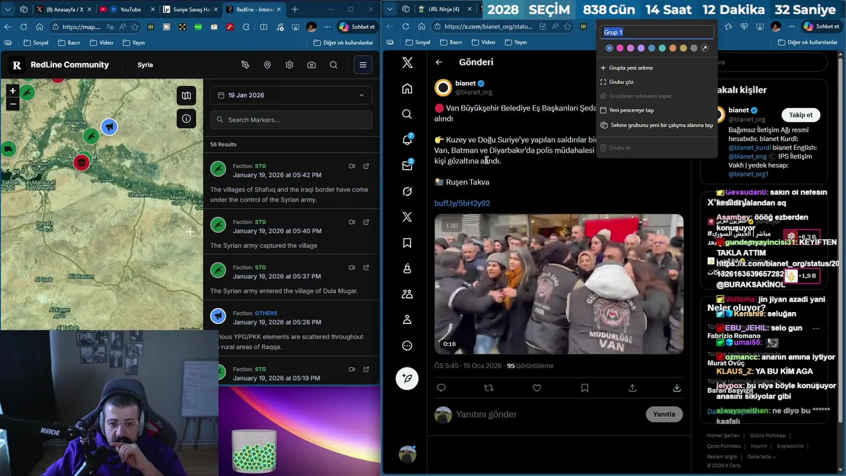Click the red skull marker on map
Screen dimensions: 846x476
tap(81, 162)
